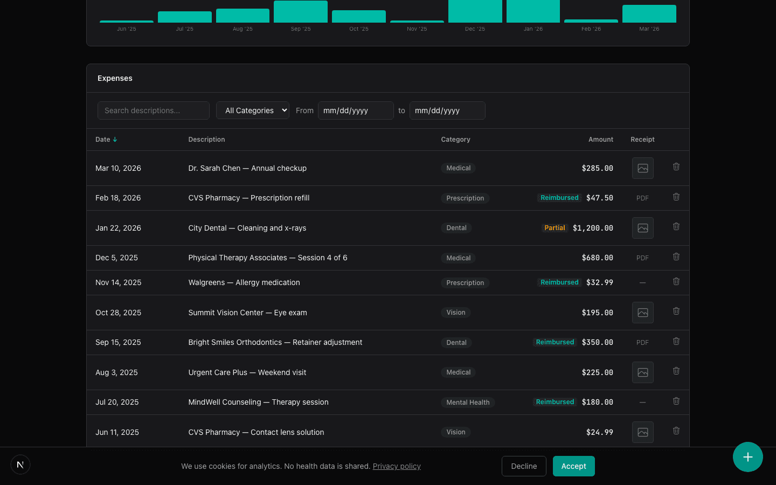Select the Mar '26 bar in the monthly chart
Image resolution: width=776 pixels, height=485 pixels.
pos(649,13)
